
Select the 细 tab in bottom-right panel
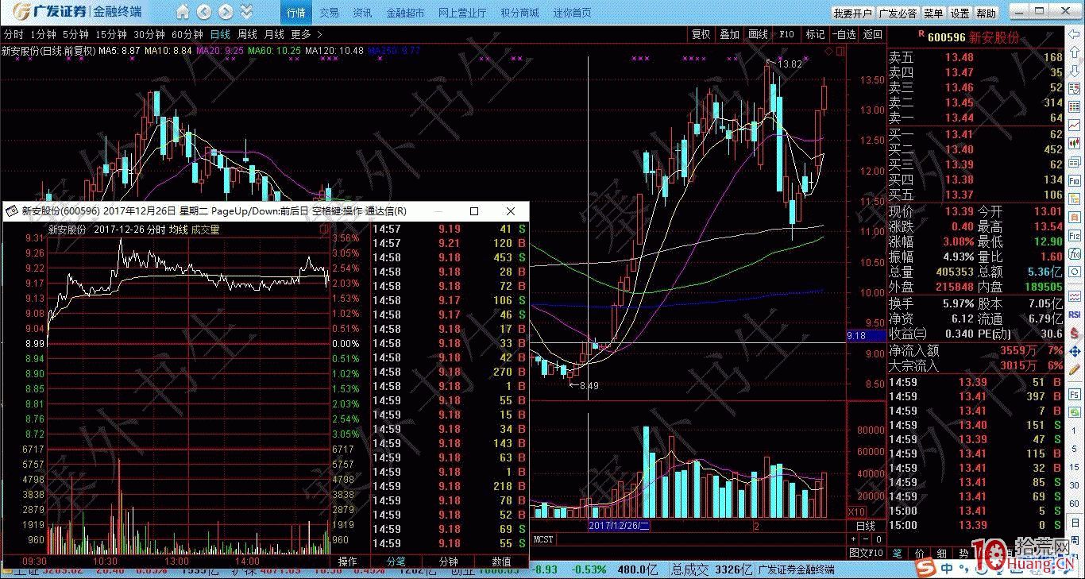tap(941, 553)
